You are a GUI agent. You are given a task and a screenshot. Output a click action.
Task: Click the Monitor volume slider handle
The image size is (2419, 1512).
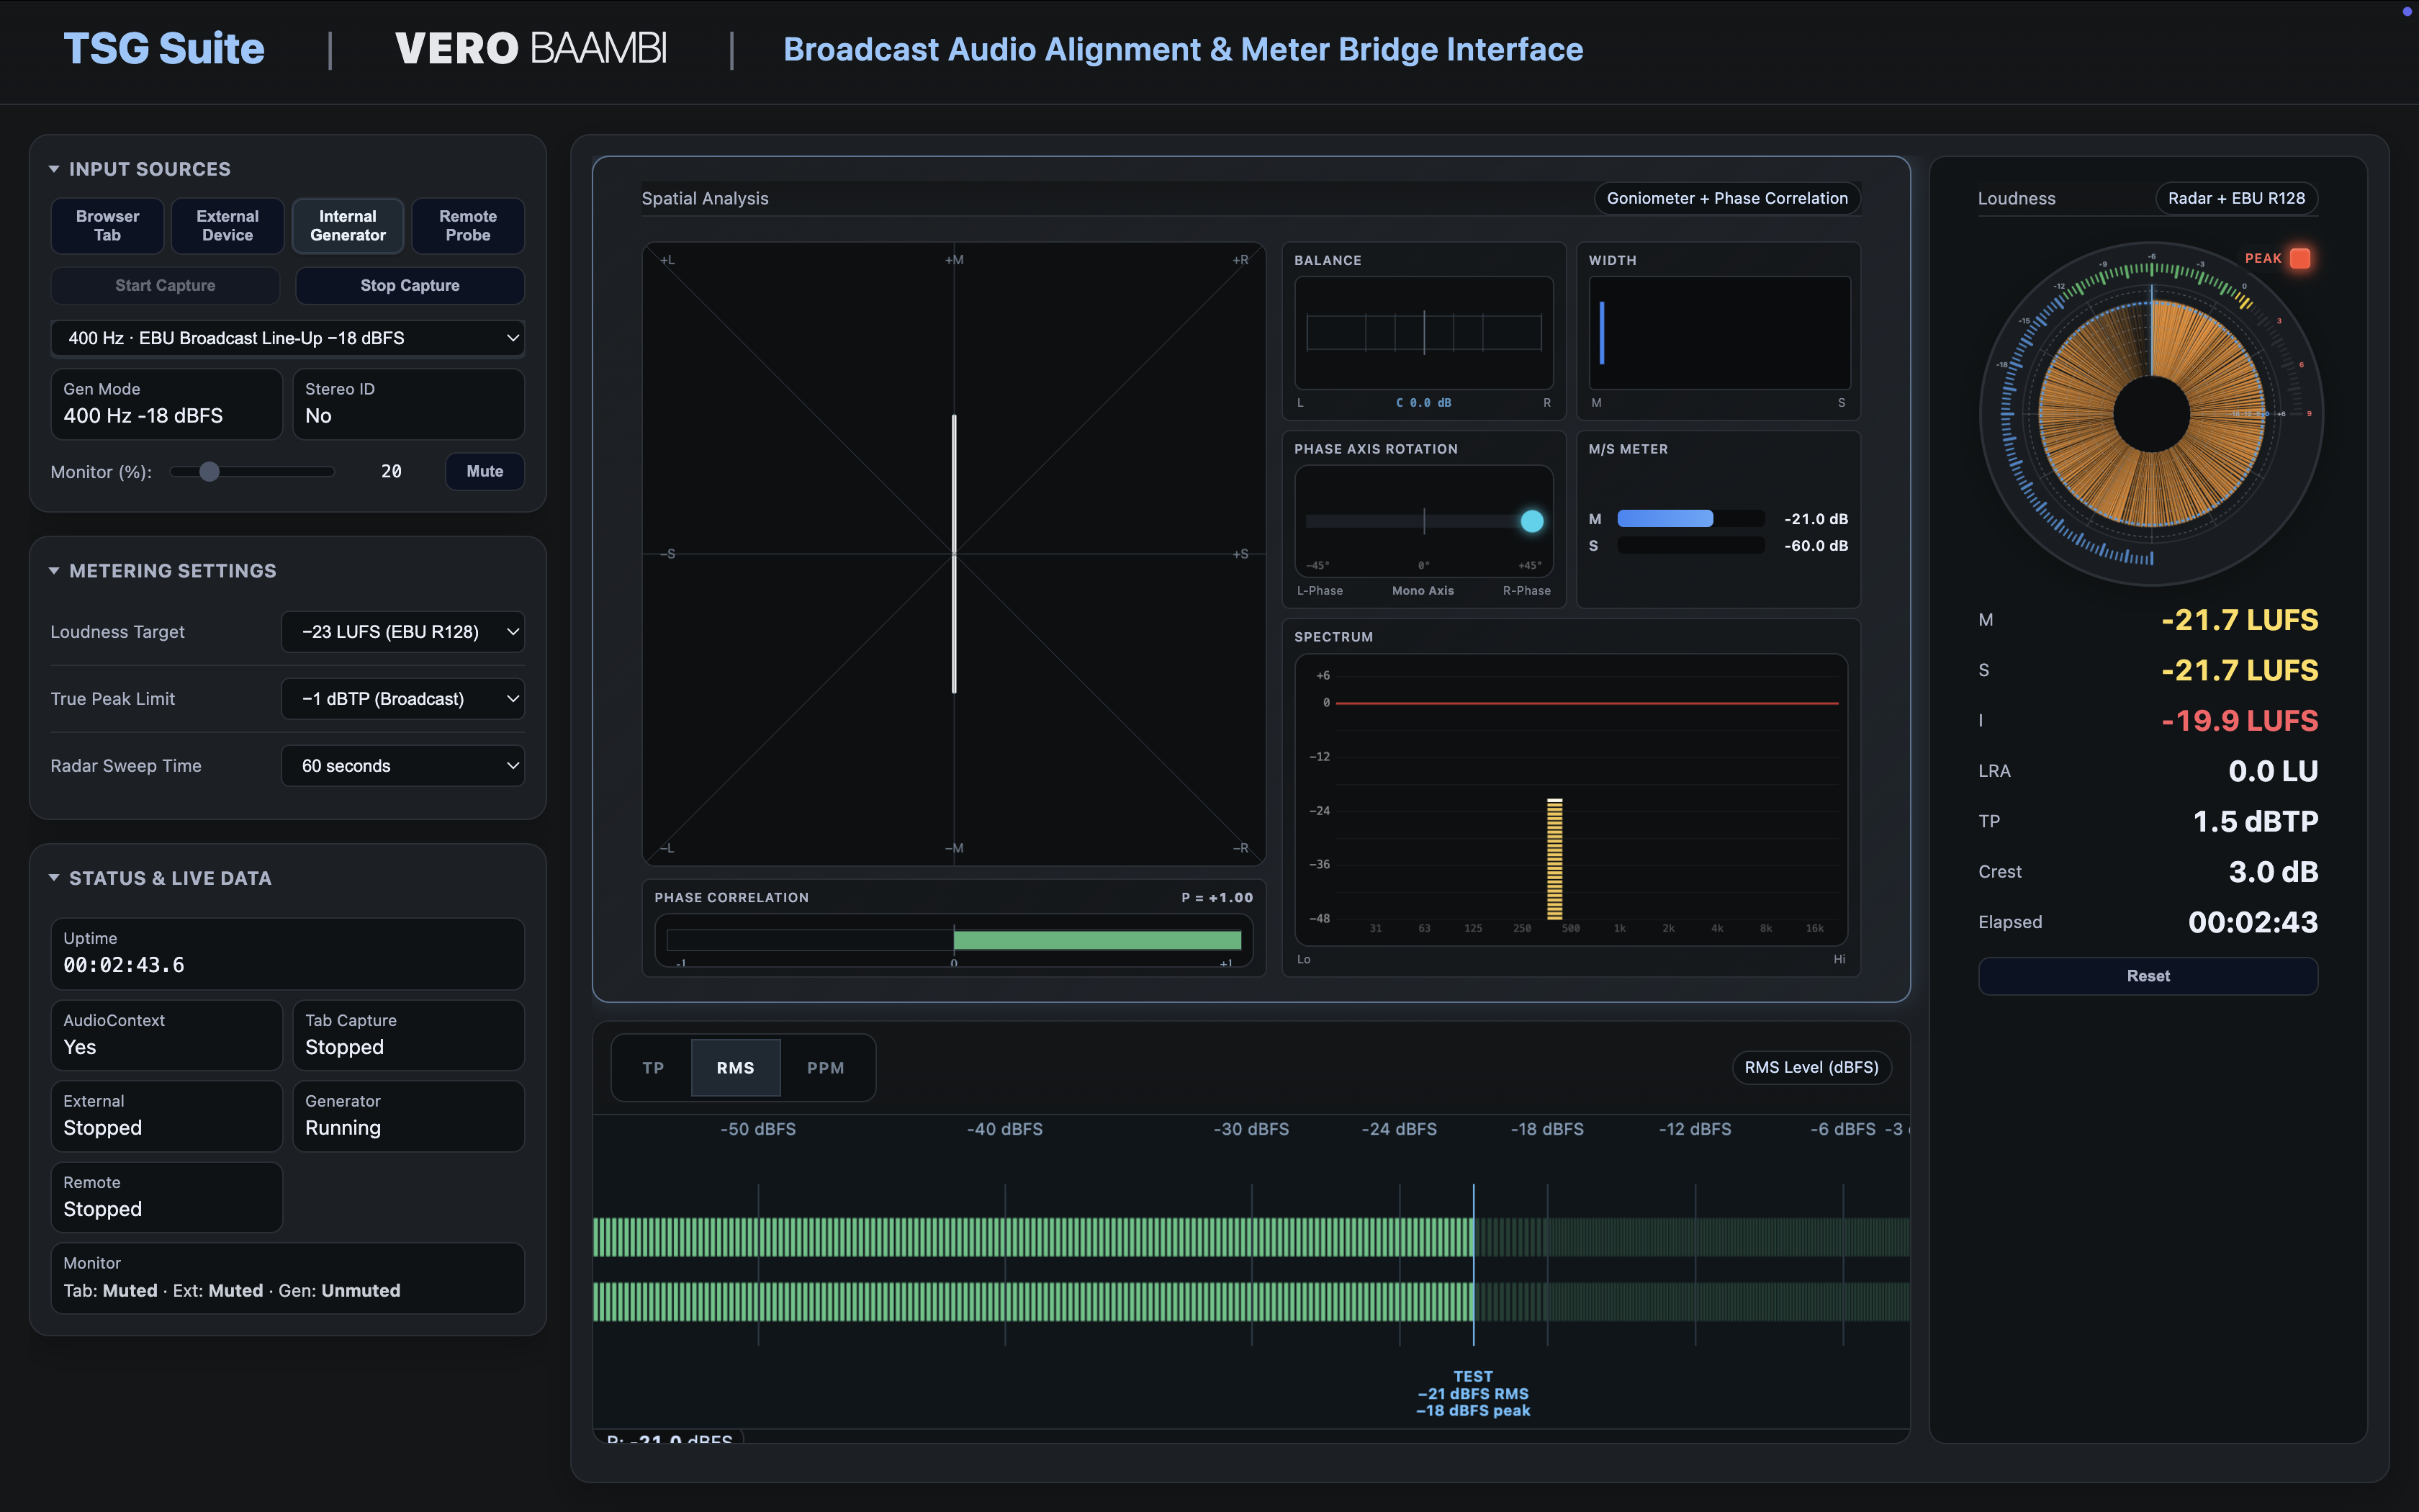[x=209, y=472]
